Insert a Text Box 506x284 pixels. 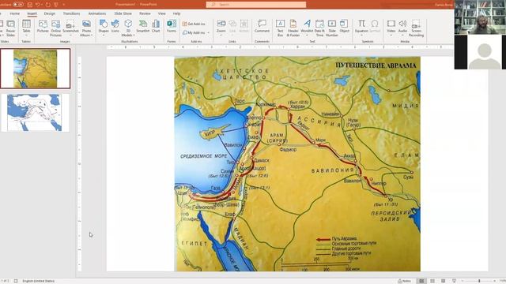click(x=280, y=28)
